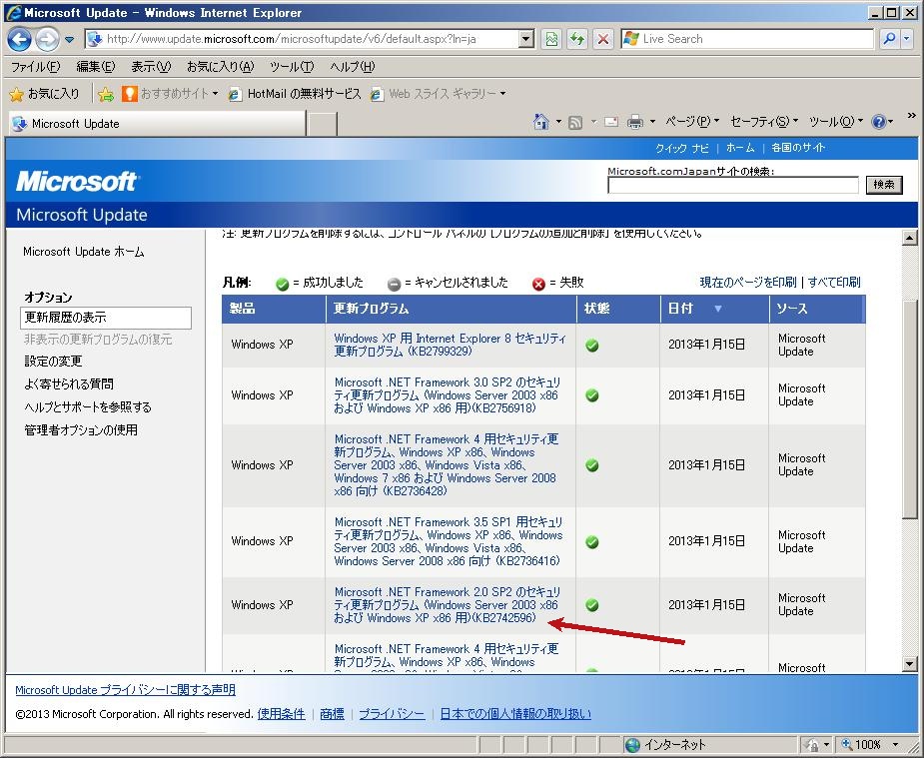Open the KB2742596 .NET Framework 2.0 SP2 link

tap(448, 605)
